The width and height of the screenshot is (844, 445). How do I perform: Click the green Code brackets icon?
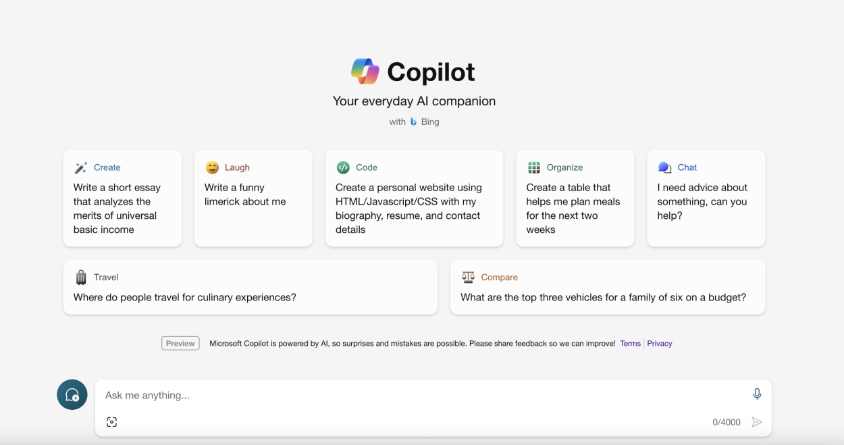pyautogui.click(x=343, y=167)
